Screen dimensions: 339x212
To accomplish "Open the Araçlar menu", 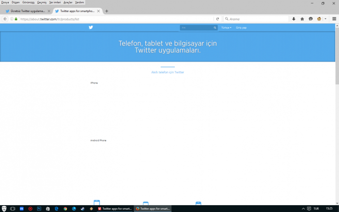I will tap(68, 2).
